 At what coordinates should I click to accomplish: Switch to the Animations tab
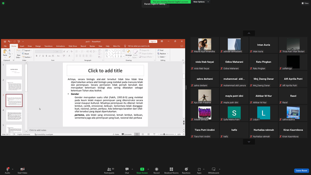60,46
